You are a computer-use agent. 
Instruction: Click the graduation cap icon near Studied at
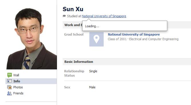(x=64, y=16)
